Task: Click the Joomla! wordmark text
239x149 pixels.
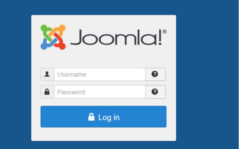Action: coord(116,37)
